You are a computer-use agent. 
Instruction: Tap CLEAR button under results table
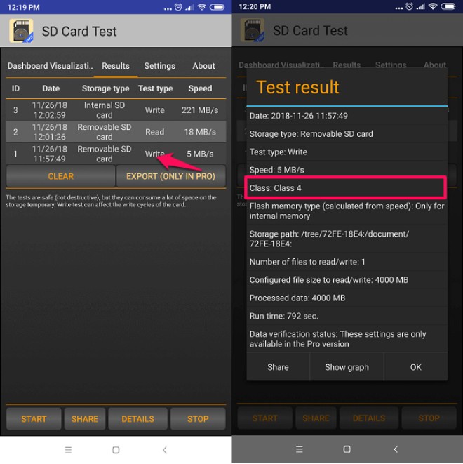(x=60, y=176)
